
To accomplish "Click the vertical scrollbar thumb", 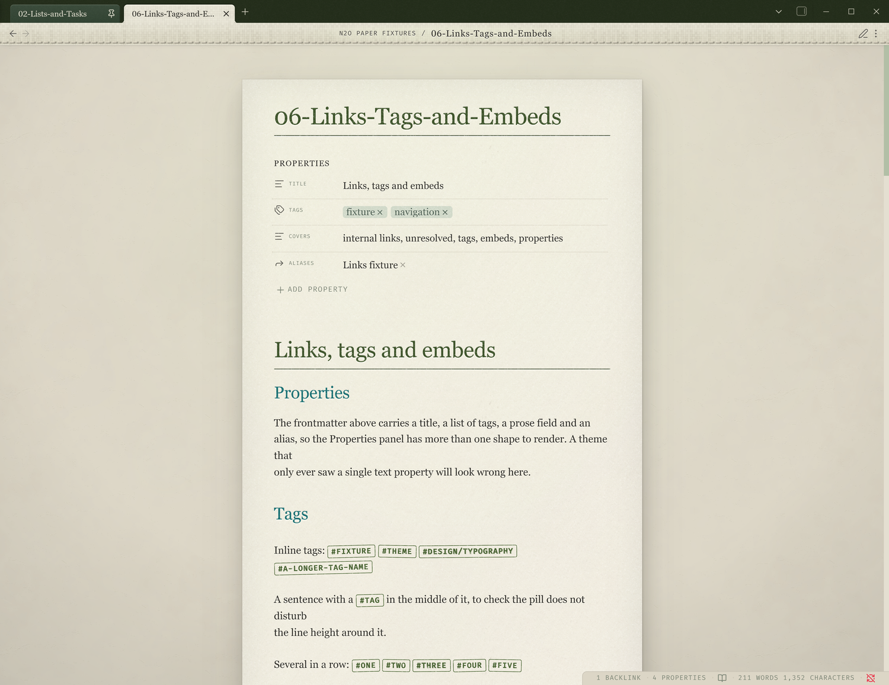I will coord(886,111).
